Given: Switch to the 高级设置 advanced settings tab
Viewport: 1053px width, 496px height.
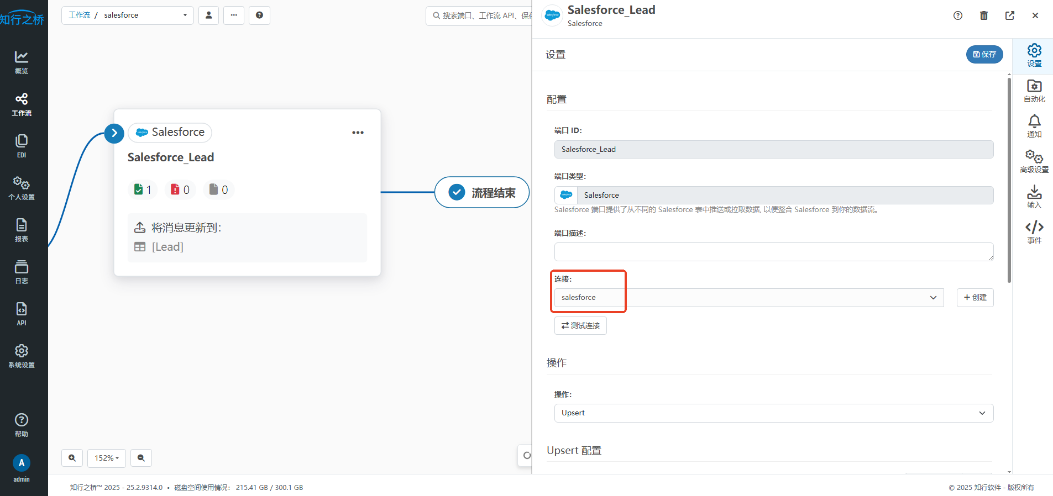Looking at the screenshot, I should pyautogui.click(x=1034, y=161).
